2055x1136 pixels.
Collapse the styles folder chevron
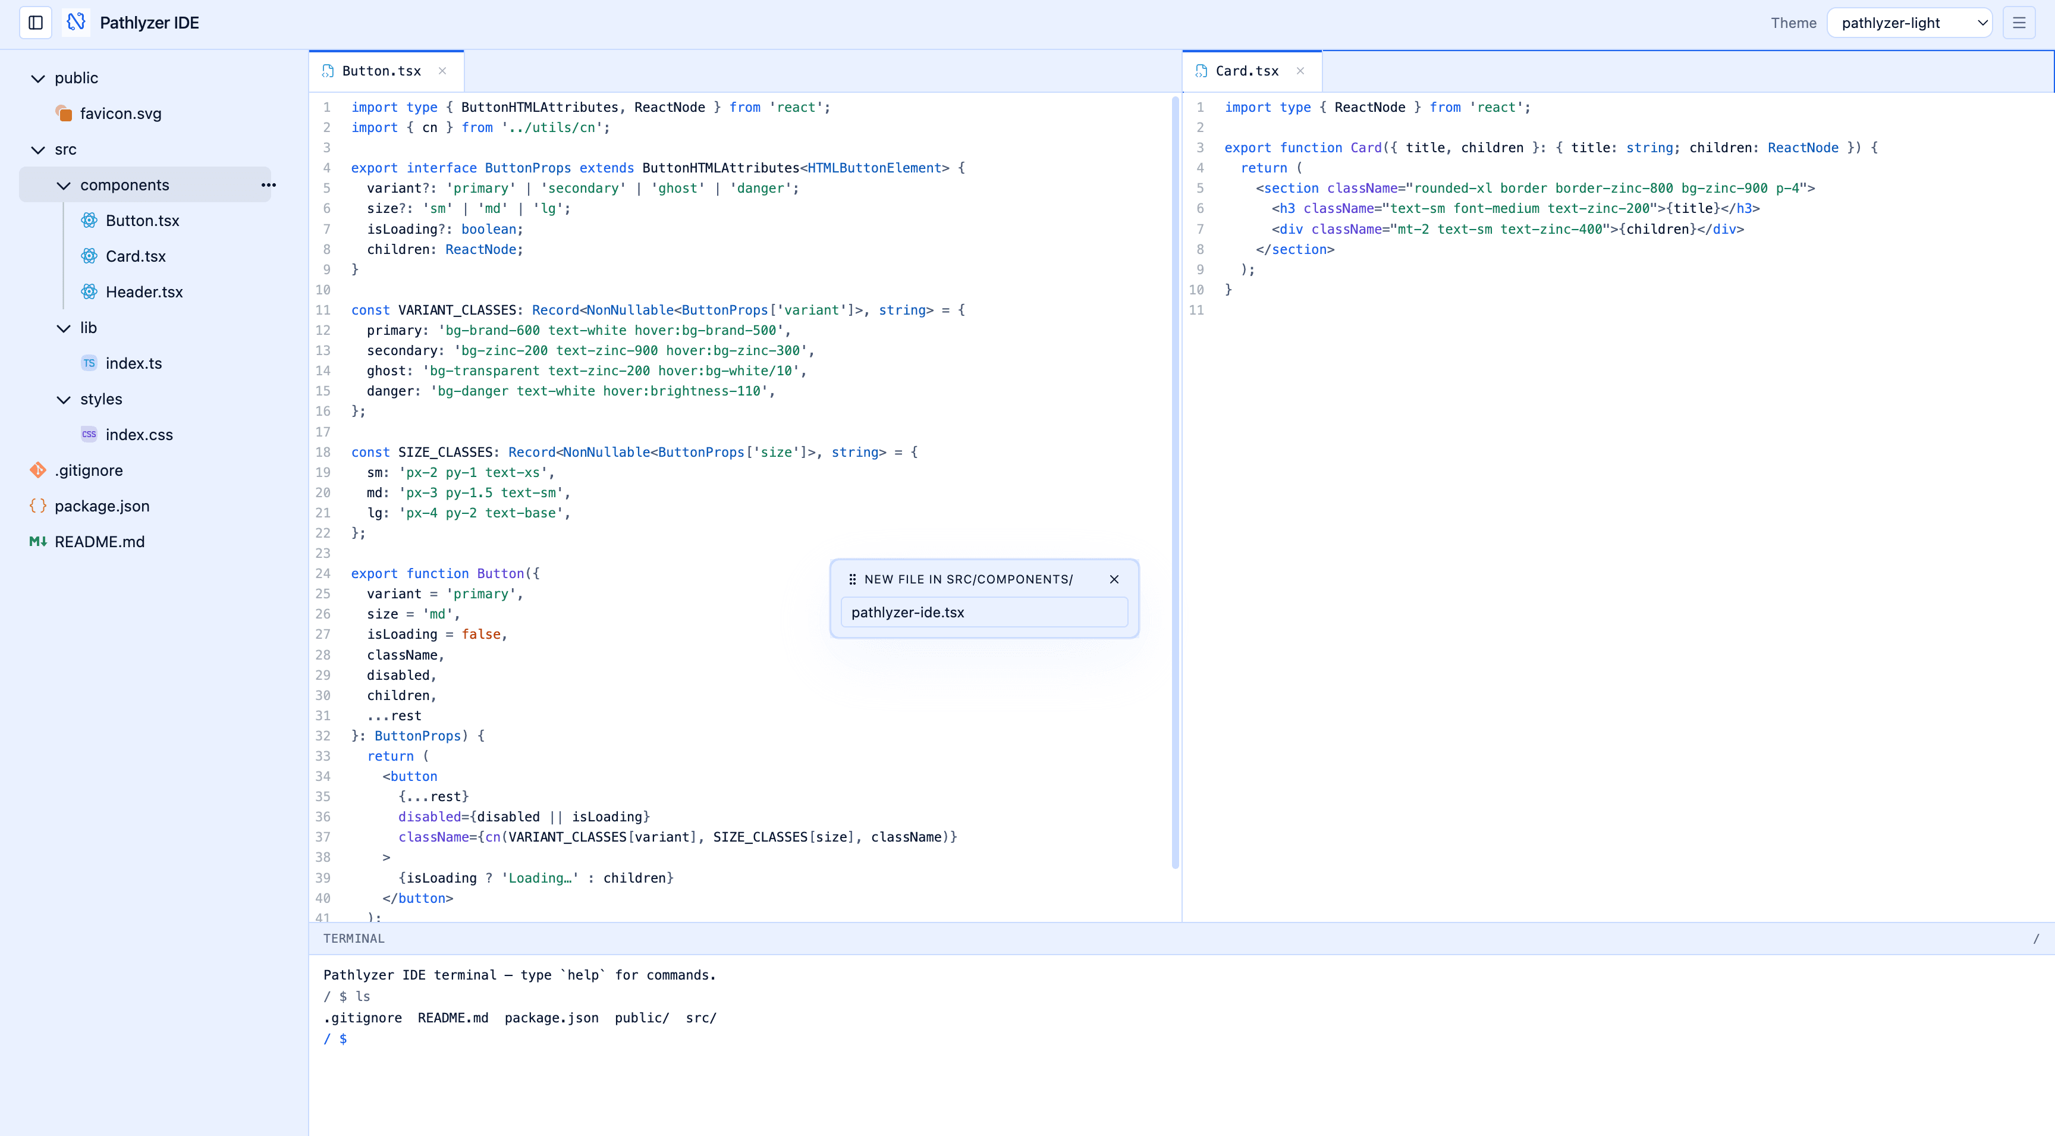63,399
